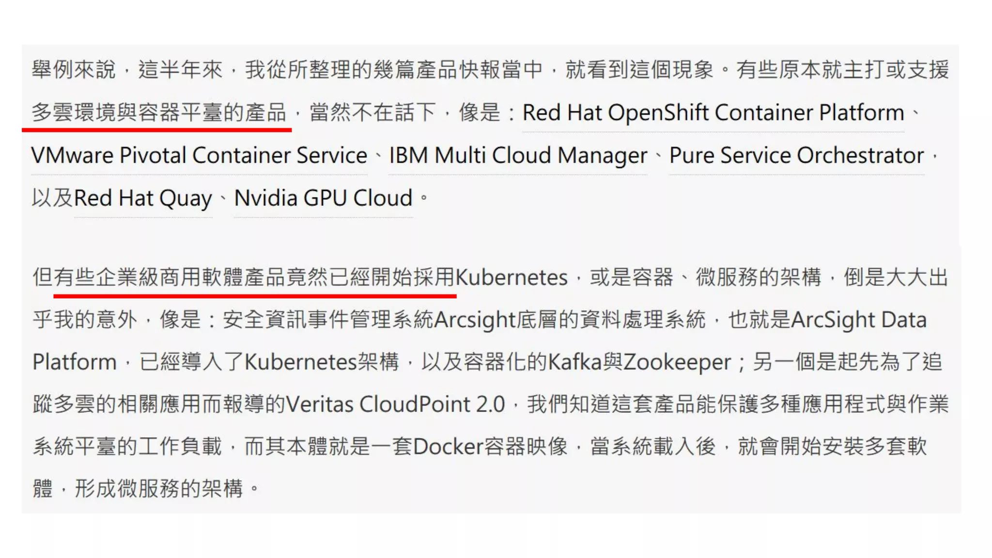Click the phrase 當然不在話下

click(372, 112)
